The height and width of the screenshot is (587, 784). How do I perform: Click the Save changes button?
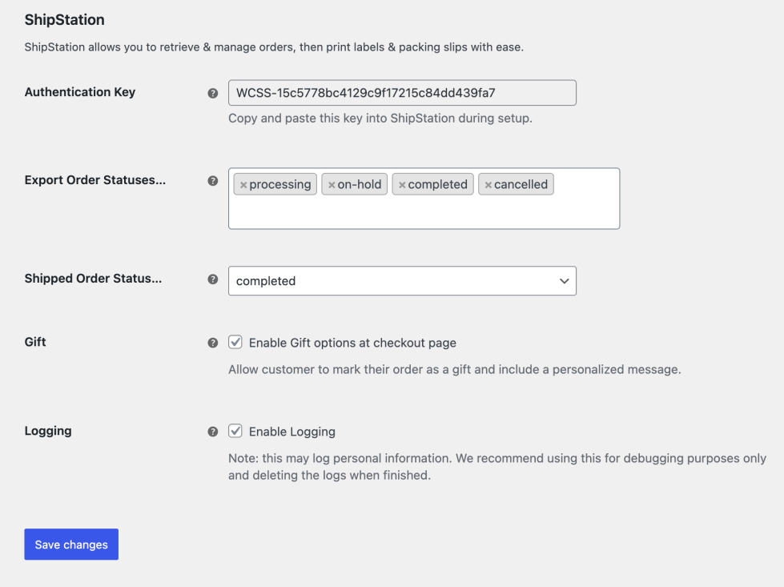coord(71,544)
